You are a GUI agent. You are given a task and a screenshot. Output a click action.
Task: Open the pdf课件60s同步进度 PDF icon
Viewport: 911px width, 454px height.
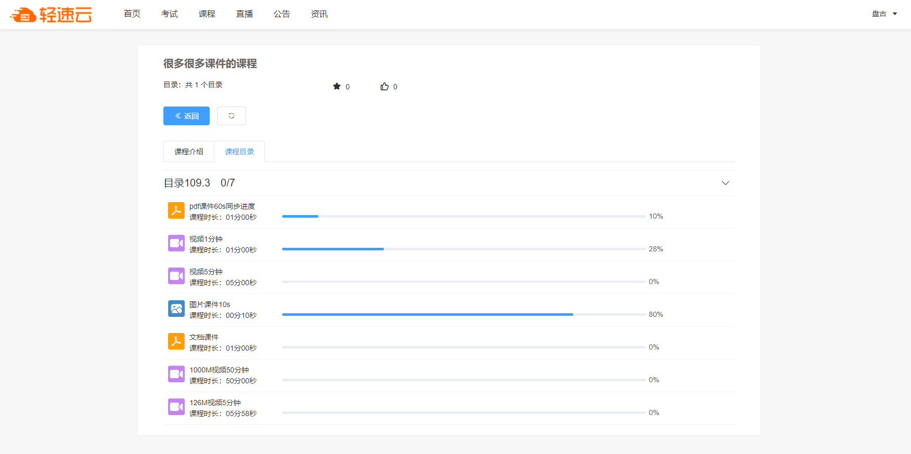(x=176, y=210)
